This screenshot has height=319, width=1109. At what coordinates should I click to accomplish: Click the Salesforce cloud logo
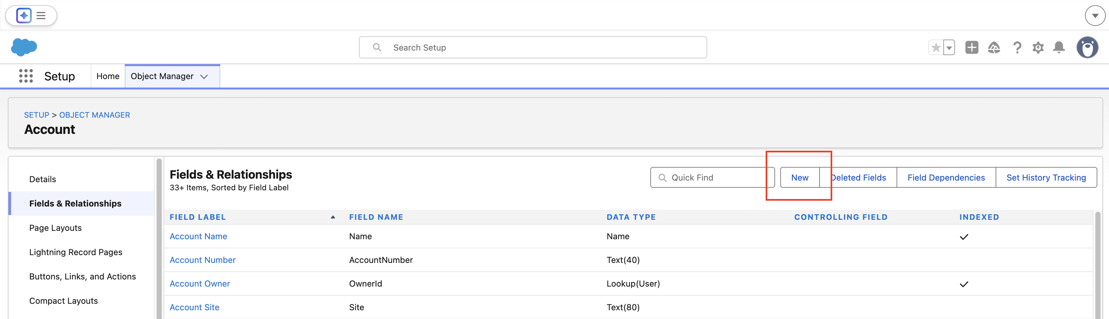tap(24, 47)
